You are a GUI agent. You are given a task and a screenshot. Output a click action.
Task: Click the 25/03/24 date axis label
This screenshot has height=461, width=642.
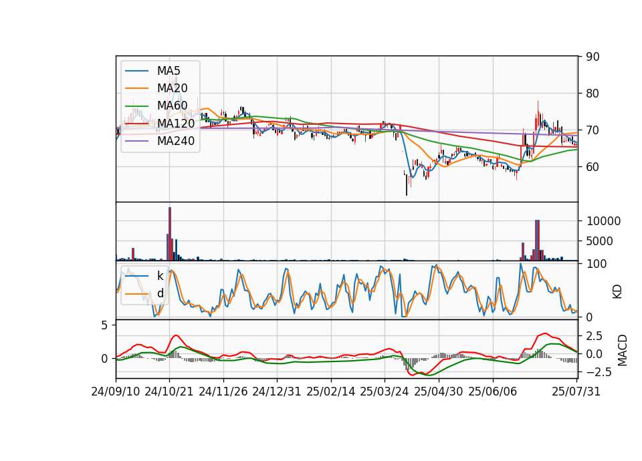(x=385, y=392)
